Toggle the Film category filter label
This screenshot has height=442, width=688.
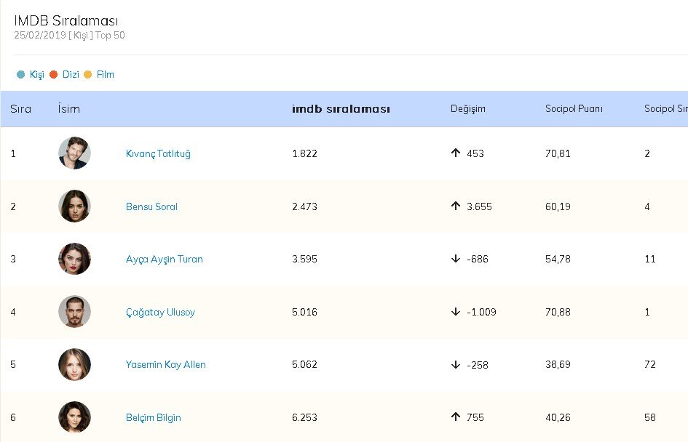click(x=106, y=74)
